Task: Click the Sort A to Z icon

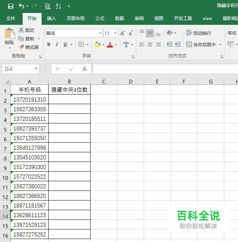Action: point(58,6)
